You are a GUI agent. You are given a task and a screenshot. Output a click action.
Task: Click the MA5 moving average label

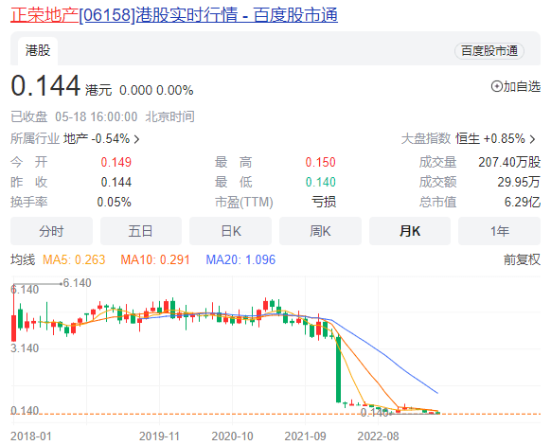pyautogui.click(x=74, y=259)
